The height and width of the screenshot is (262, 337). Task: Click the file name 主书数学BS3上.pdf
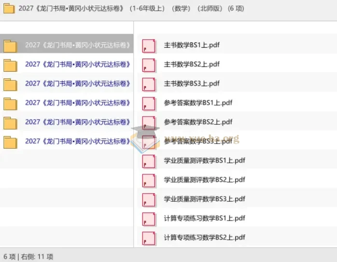click(x=192, y=83)
